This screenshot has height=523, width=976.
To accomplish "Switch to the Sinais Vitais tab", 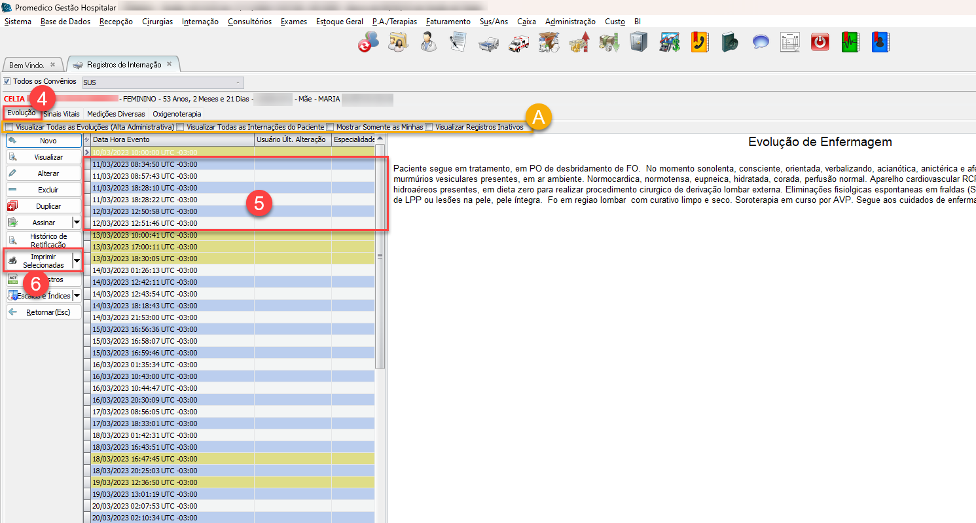I will (62, 114).
